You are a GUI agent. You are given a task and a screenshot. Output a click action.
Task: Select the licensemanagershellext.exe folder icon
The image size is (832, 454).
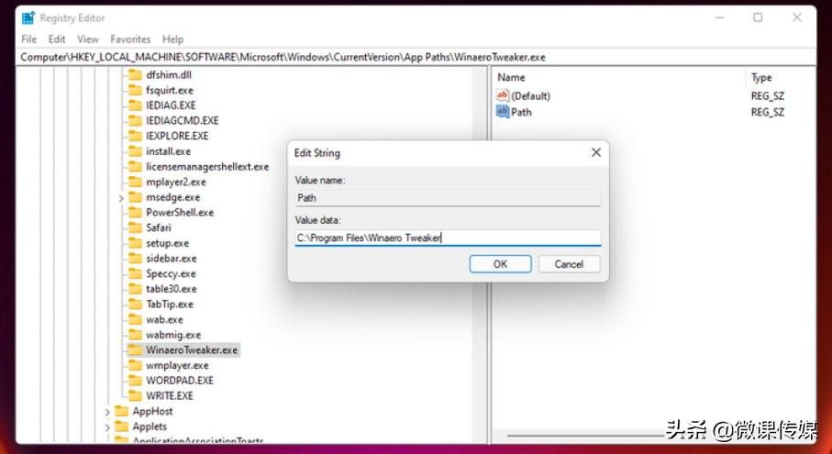click(136, 167)
